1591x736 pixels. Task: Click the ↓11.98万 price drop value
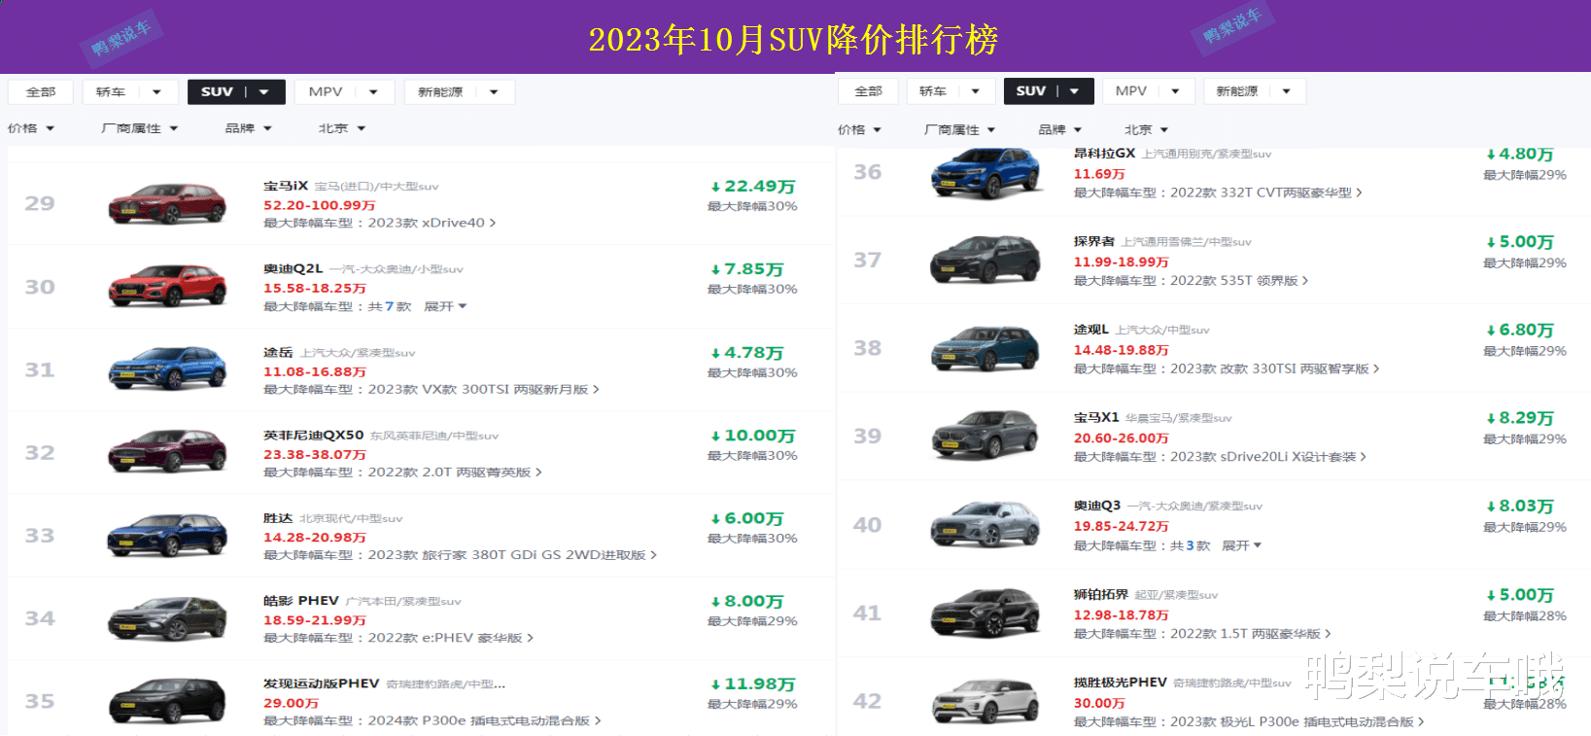[x=753, y=684]
